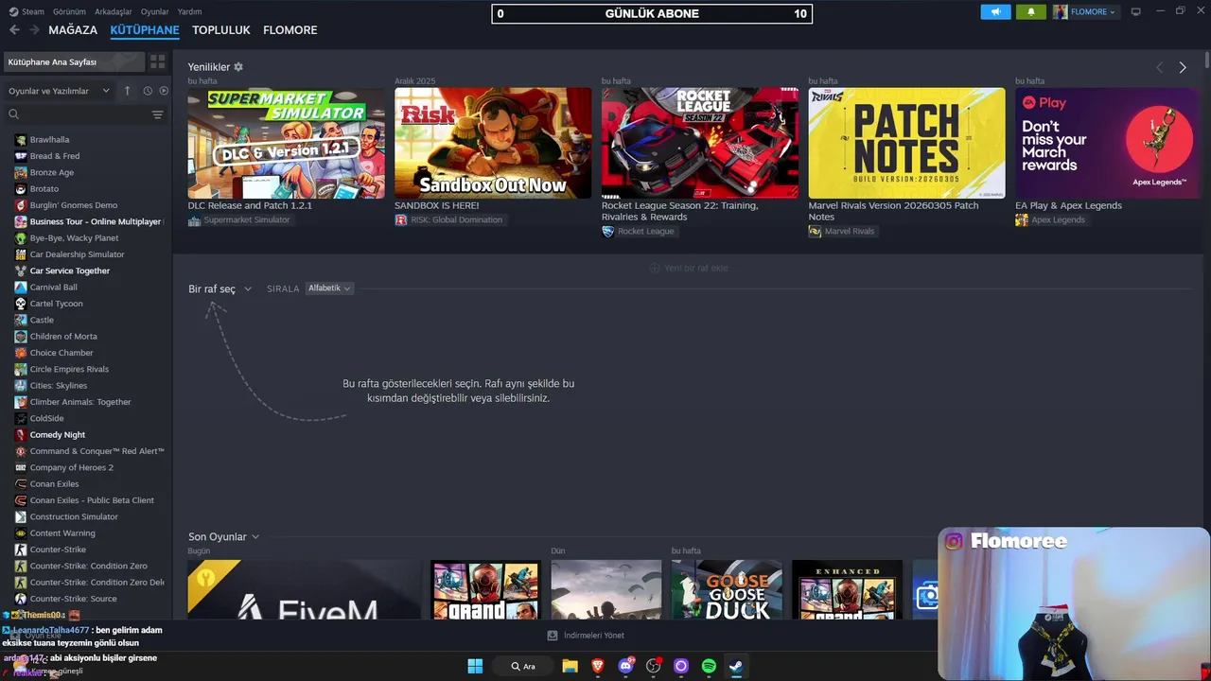Click the sort ascending arrow in library sidebar

coord(128,91)
